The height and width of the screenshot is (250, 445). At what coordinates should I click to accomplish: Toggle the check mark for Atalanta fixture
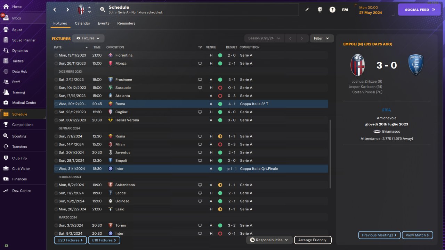(x=56, y=96)
